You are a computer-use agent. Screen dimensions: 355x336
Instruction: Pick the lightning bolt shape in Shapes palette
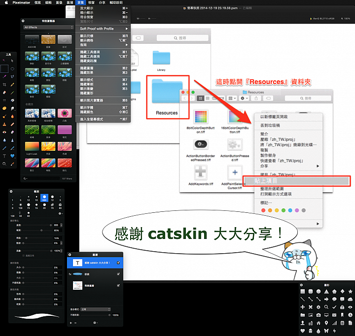(x=334, y=331)
